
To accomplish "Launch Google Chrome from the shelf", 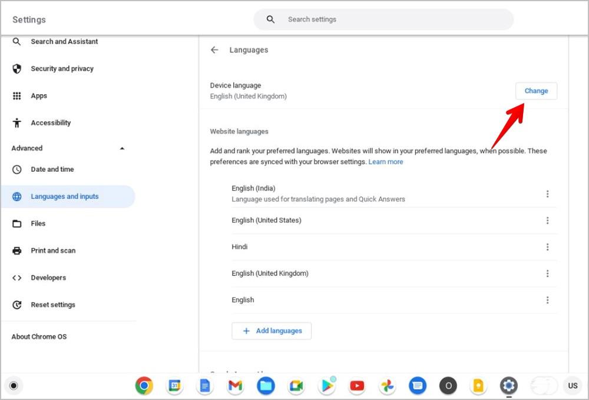I will point(144,386).
